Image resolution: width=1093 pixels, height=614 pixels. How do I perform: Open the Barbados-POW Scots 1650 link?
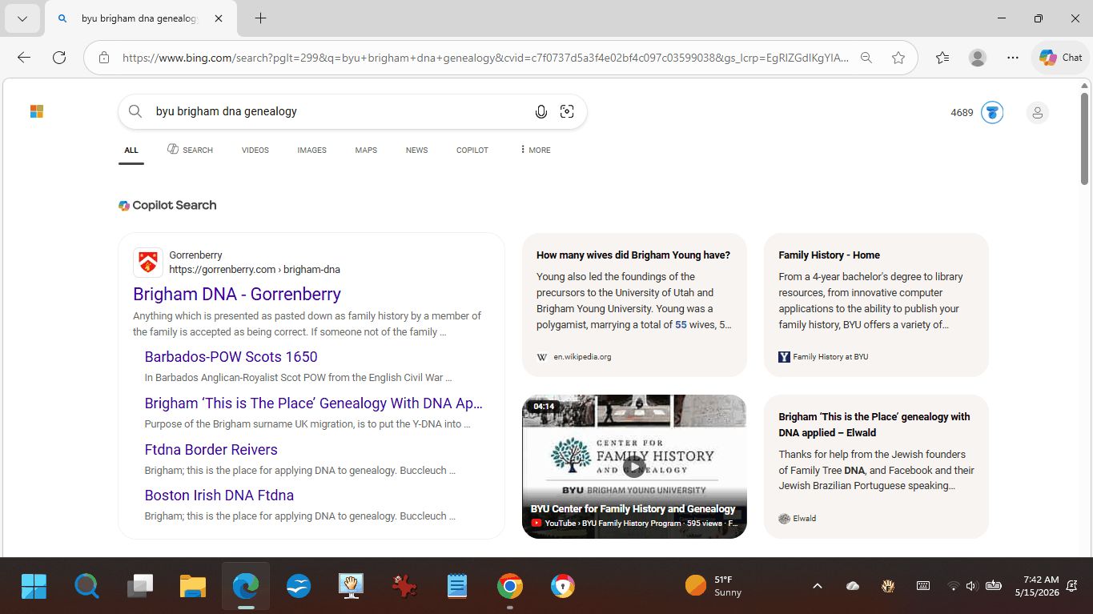(231, 357)
